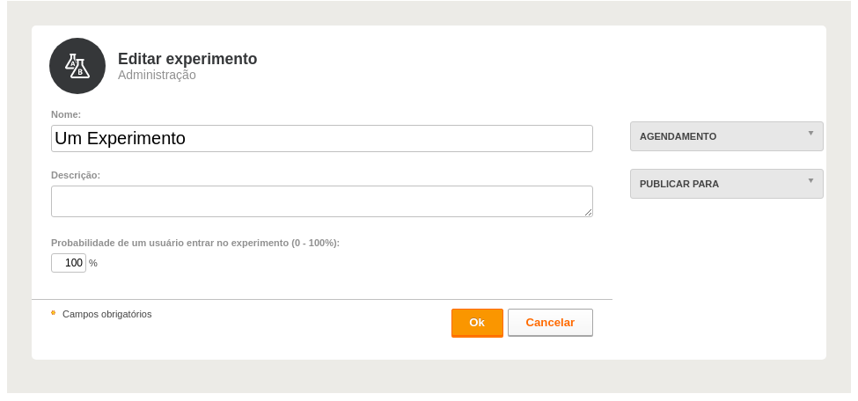The height and width of the screenshot is (401, 858).
Task: Confirm with the orange Ok button
Action: [x=477, y=323]
